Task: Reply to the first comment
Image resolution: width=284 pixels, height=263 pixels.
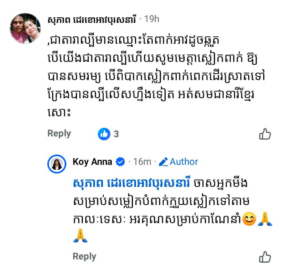Action: click(x=59, y=134)
